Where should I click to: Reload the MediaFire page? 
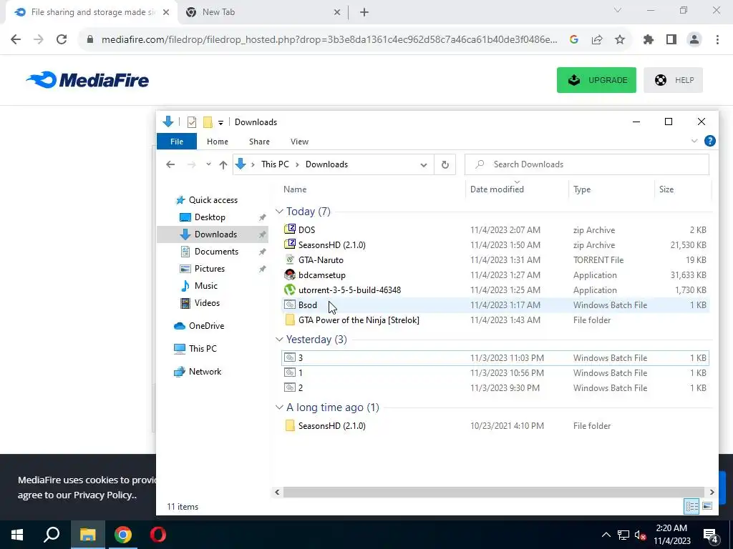[62, 40]
